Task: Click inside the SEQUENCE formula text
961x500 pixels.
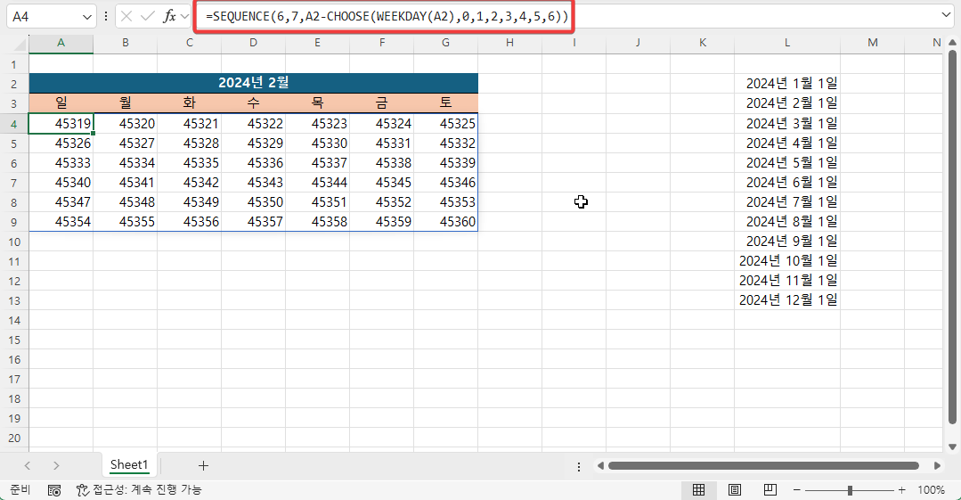Action: pos(387,17)
